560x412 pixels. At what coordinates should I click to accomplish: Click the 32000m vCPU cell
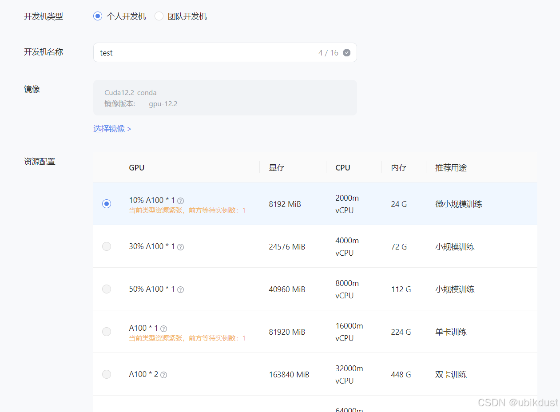coord(349,375)
